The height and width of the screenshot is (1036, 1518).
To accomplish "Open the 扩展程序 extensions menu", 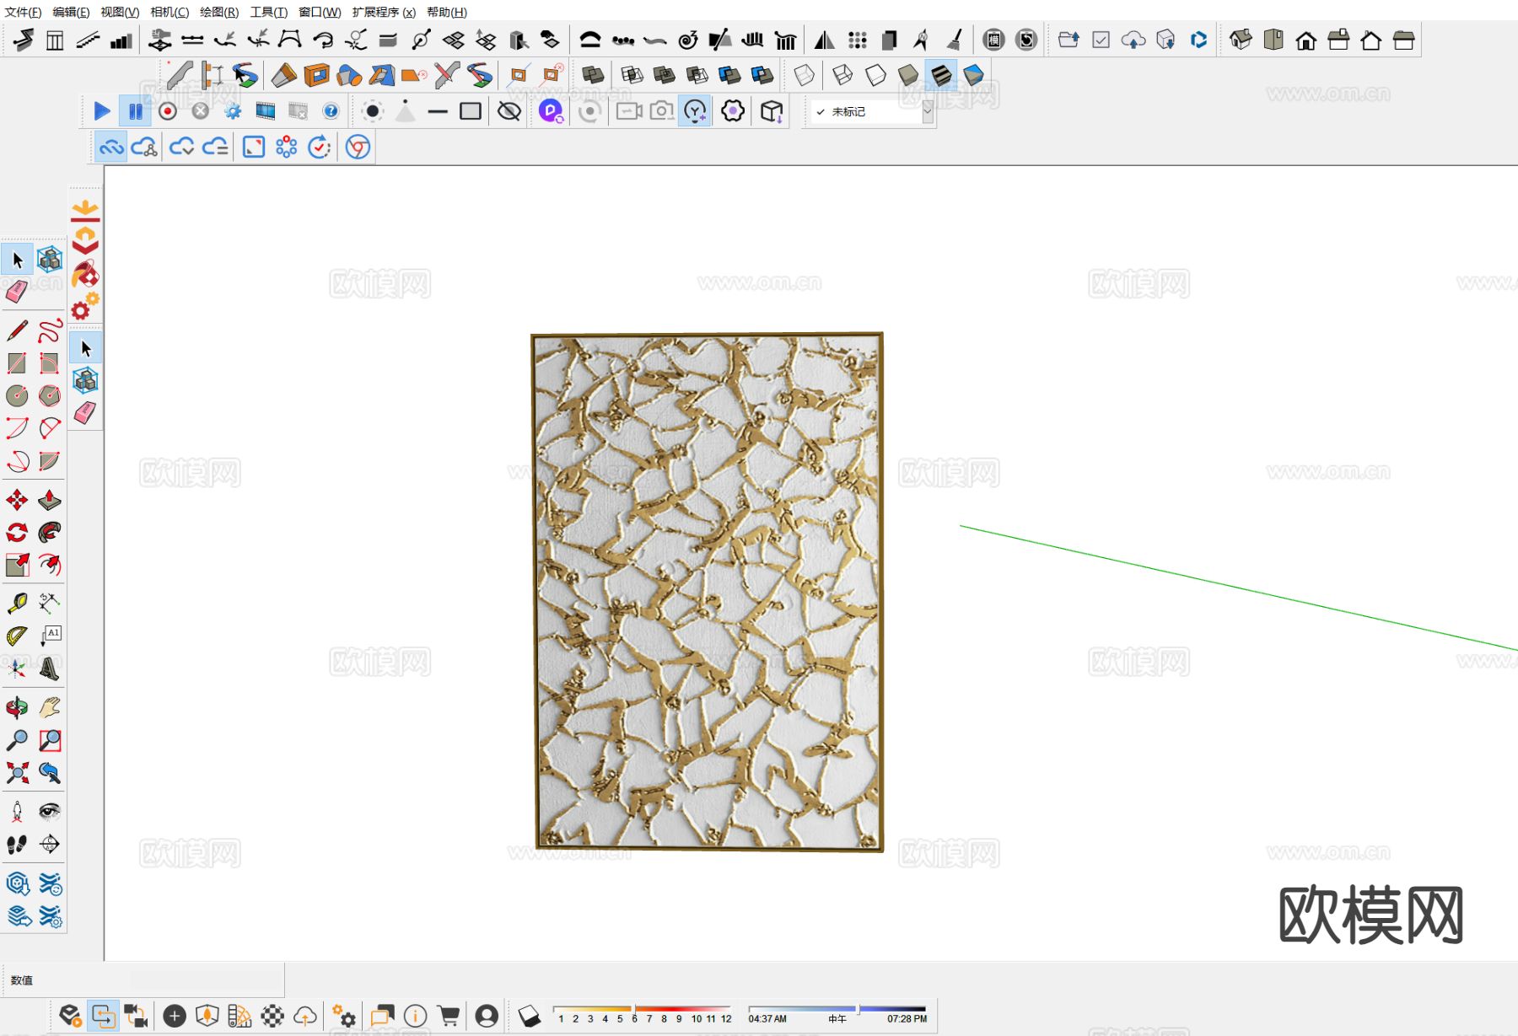I will (x=384, y=12).
